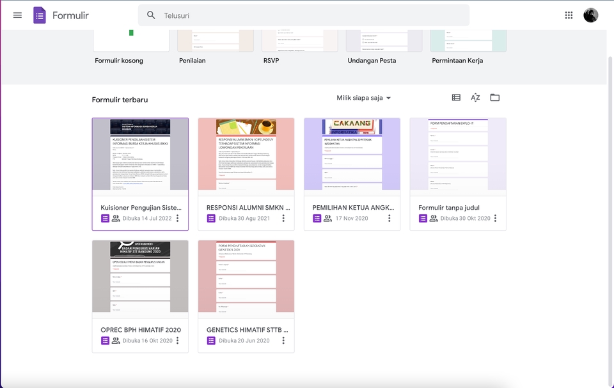Switch to list view of recent forms
614x388 pixels.
455,97
